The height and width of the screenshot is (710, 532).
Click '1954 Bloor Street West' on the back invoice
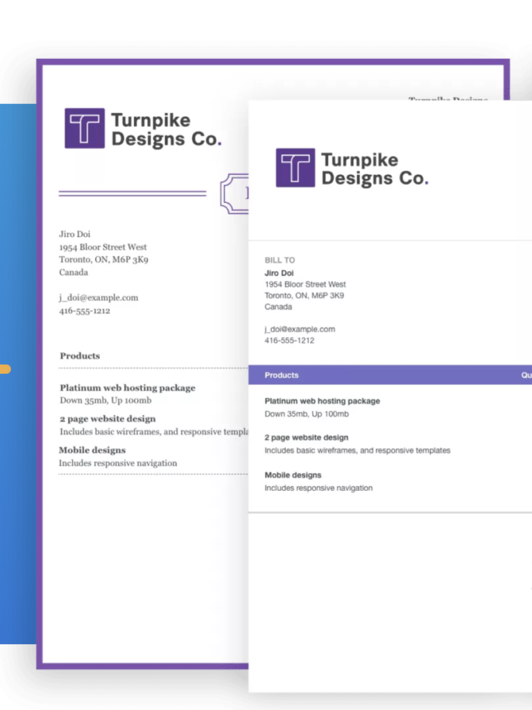point(103,248)
